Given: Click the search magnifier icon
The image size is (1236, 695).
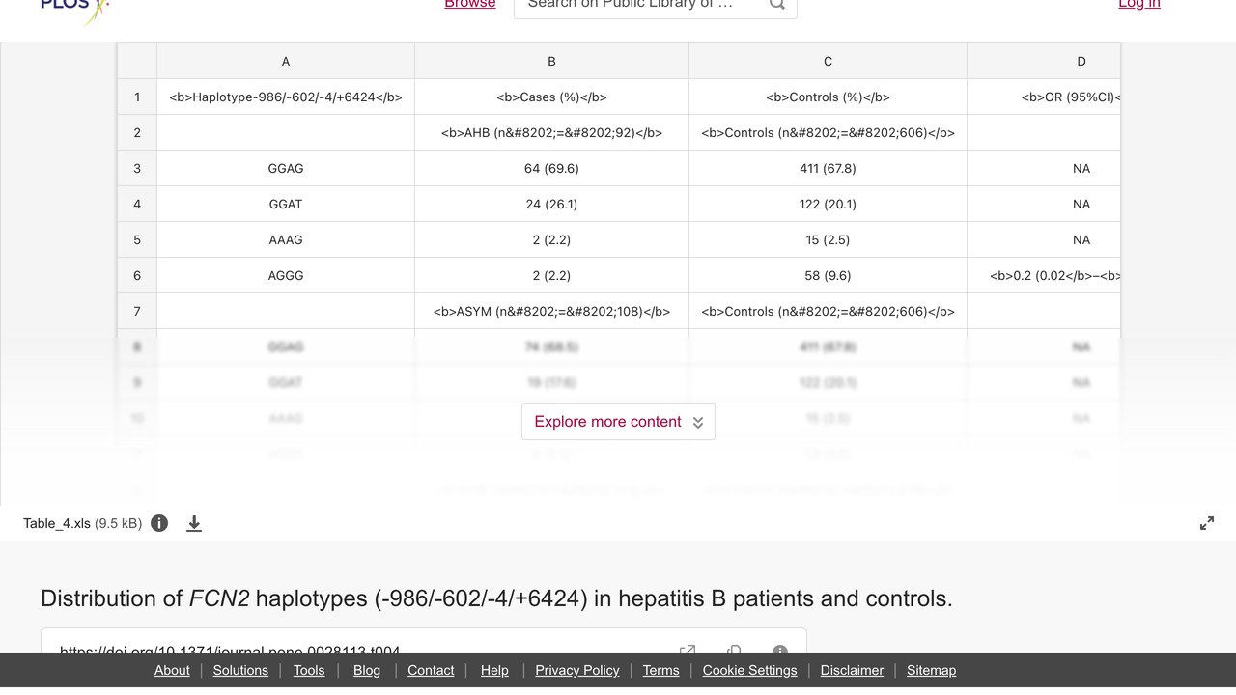Looking at the screenshot, I should point(776,5).
